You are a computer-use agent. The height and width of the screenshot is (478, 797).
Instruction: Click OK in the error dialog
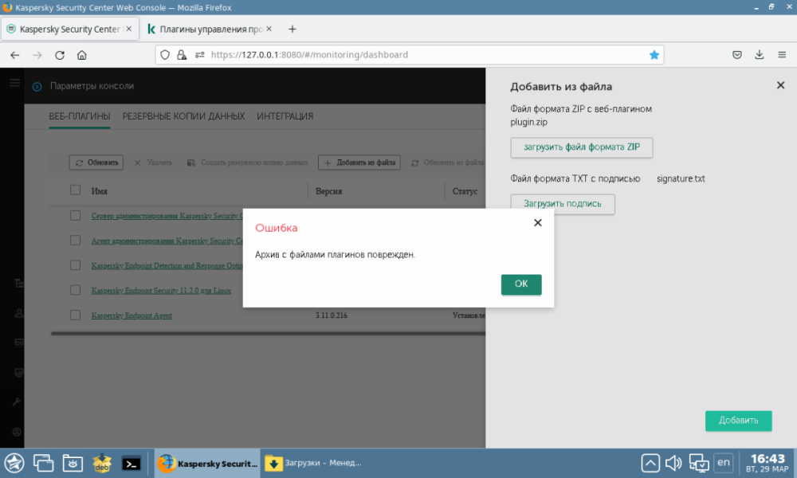coord(521,284)
